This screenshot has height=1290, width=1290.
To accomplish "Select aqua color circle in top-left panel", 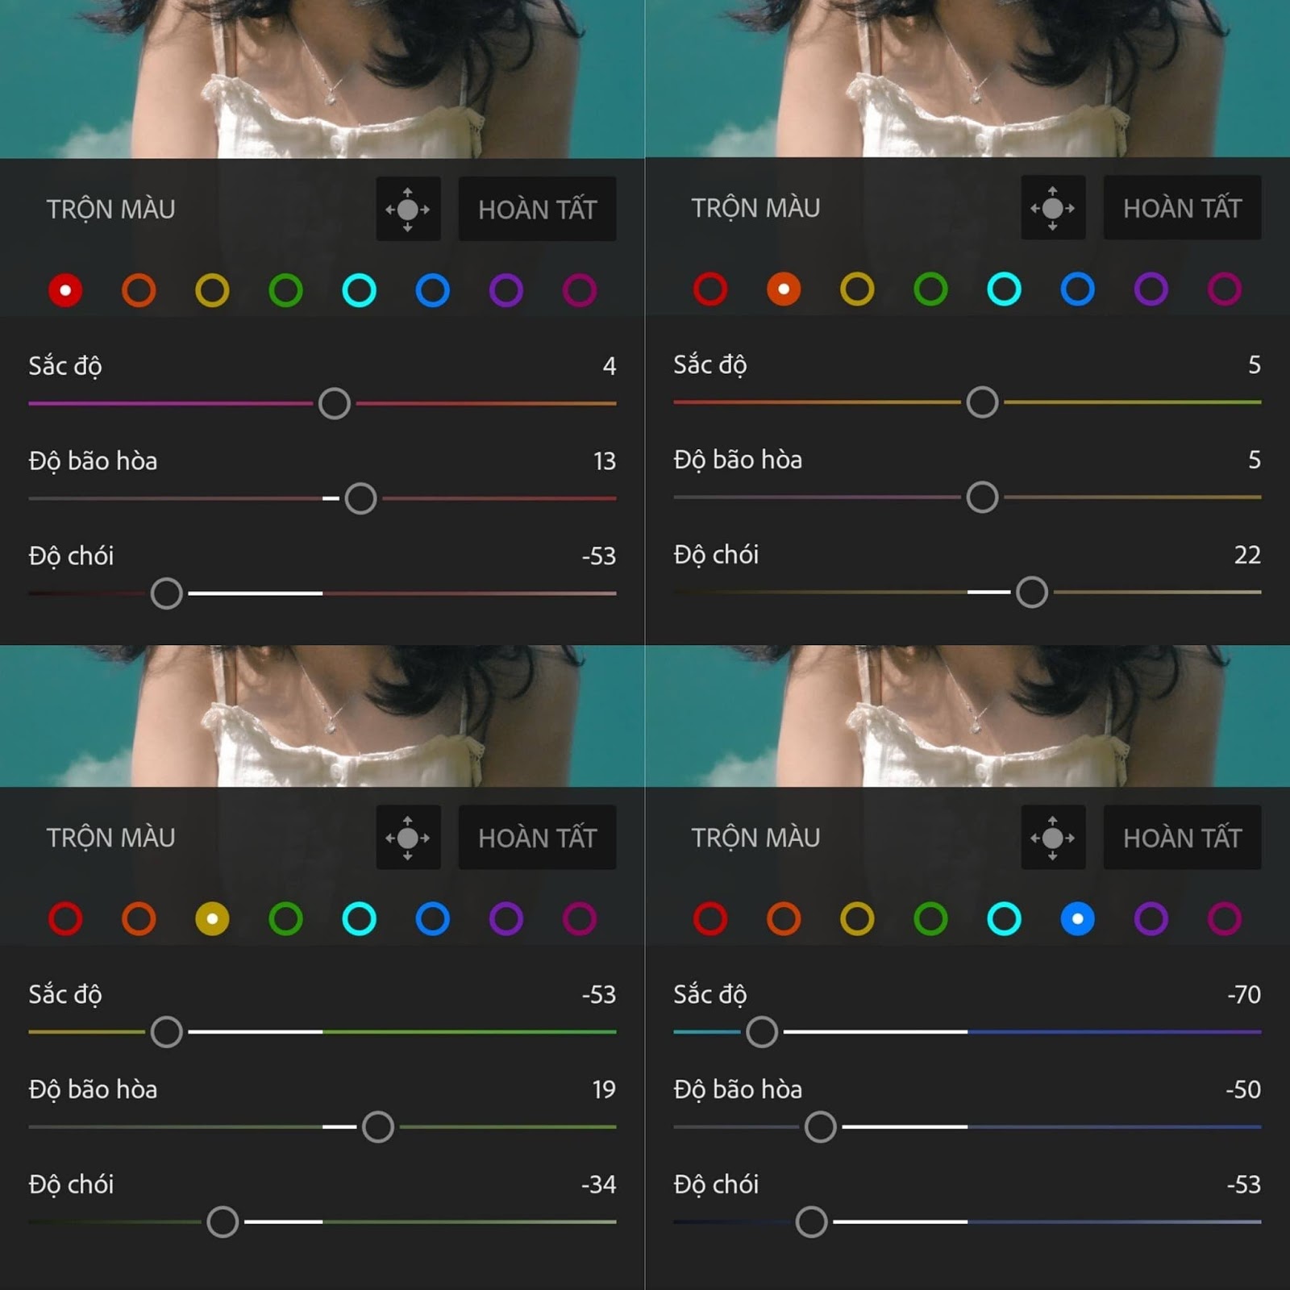I will point(359,290).
